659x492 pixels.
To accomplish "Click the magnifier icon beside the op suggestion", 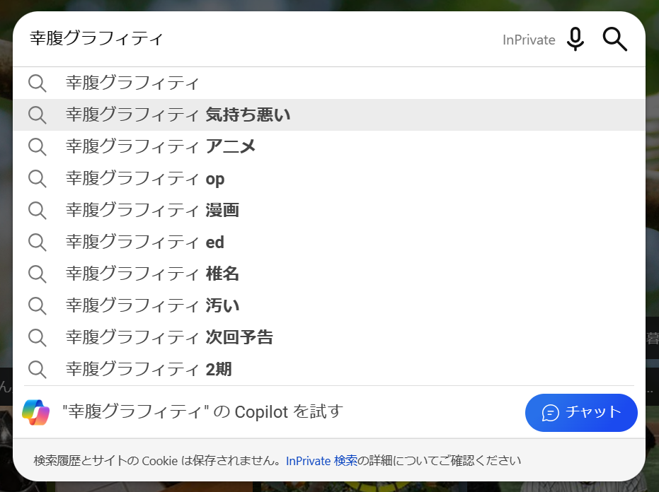I will [x=38, y=179].
